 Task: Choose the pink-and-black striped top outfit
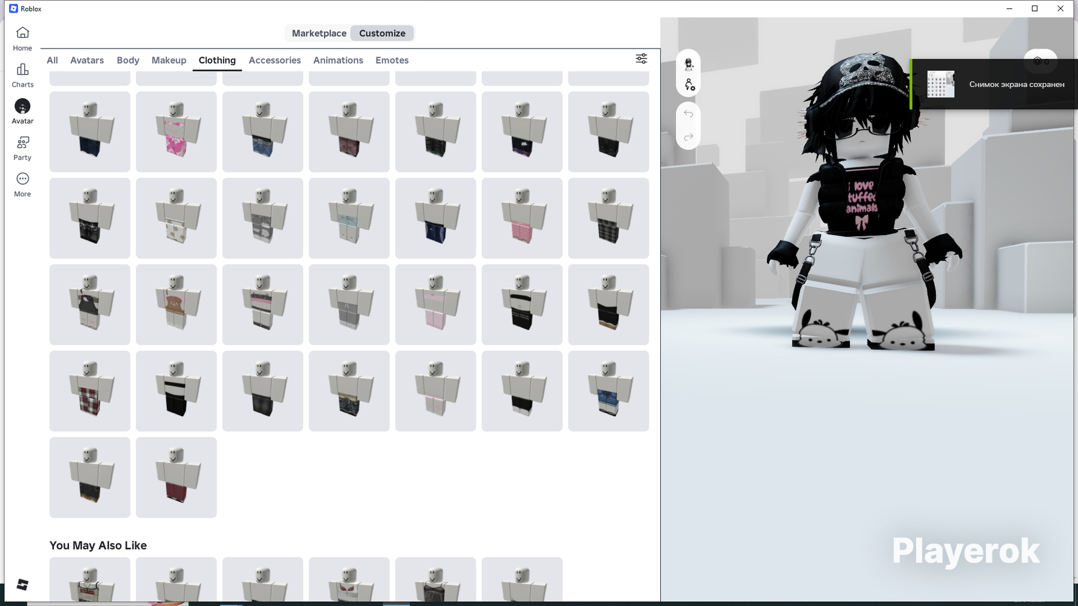263,305
